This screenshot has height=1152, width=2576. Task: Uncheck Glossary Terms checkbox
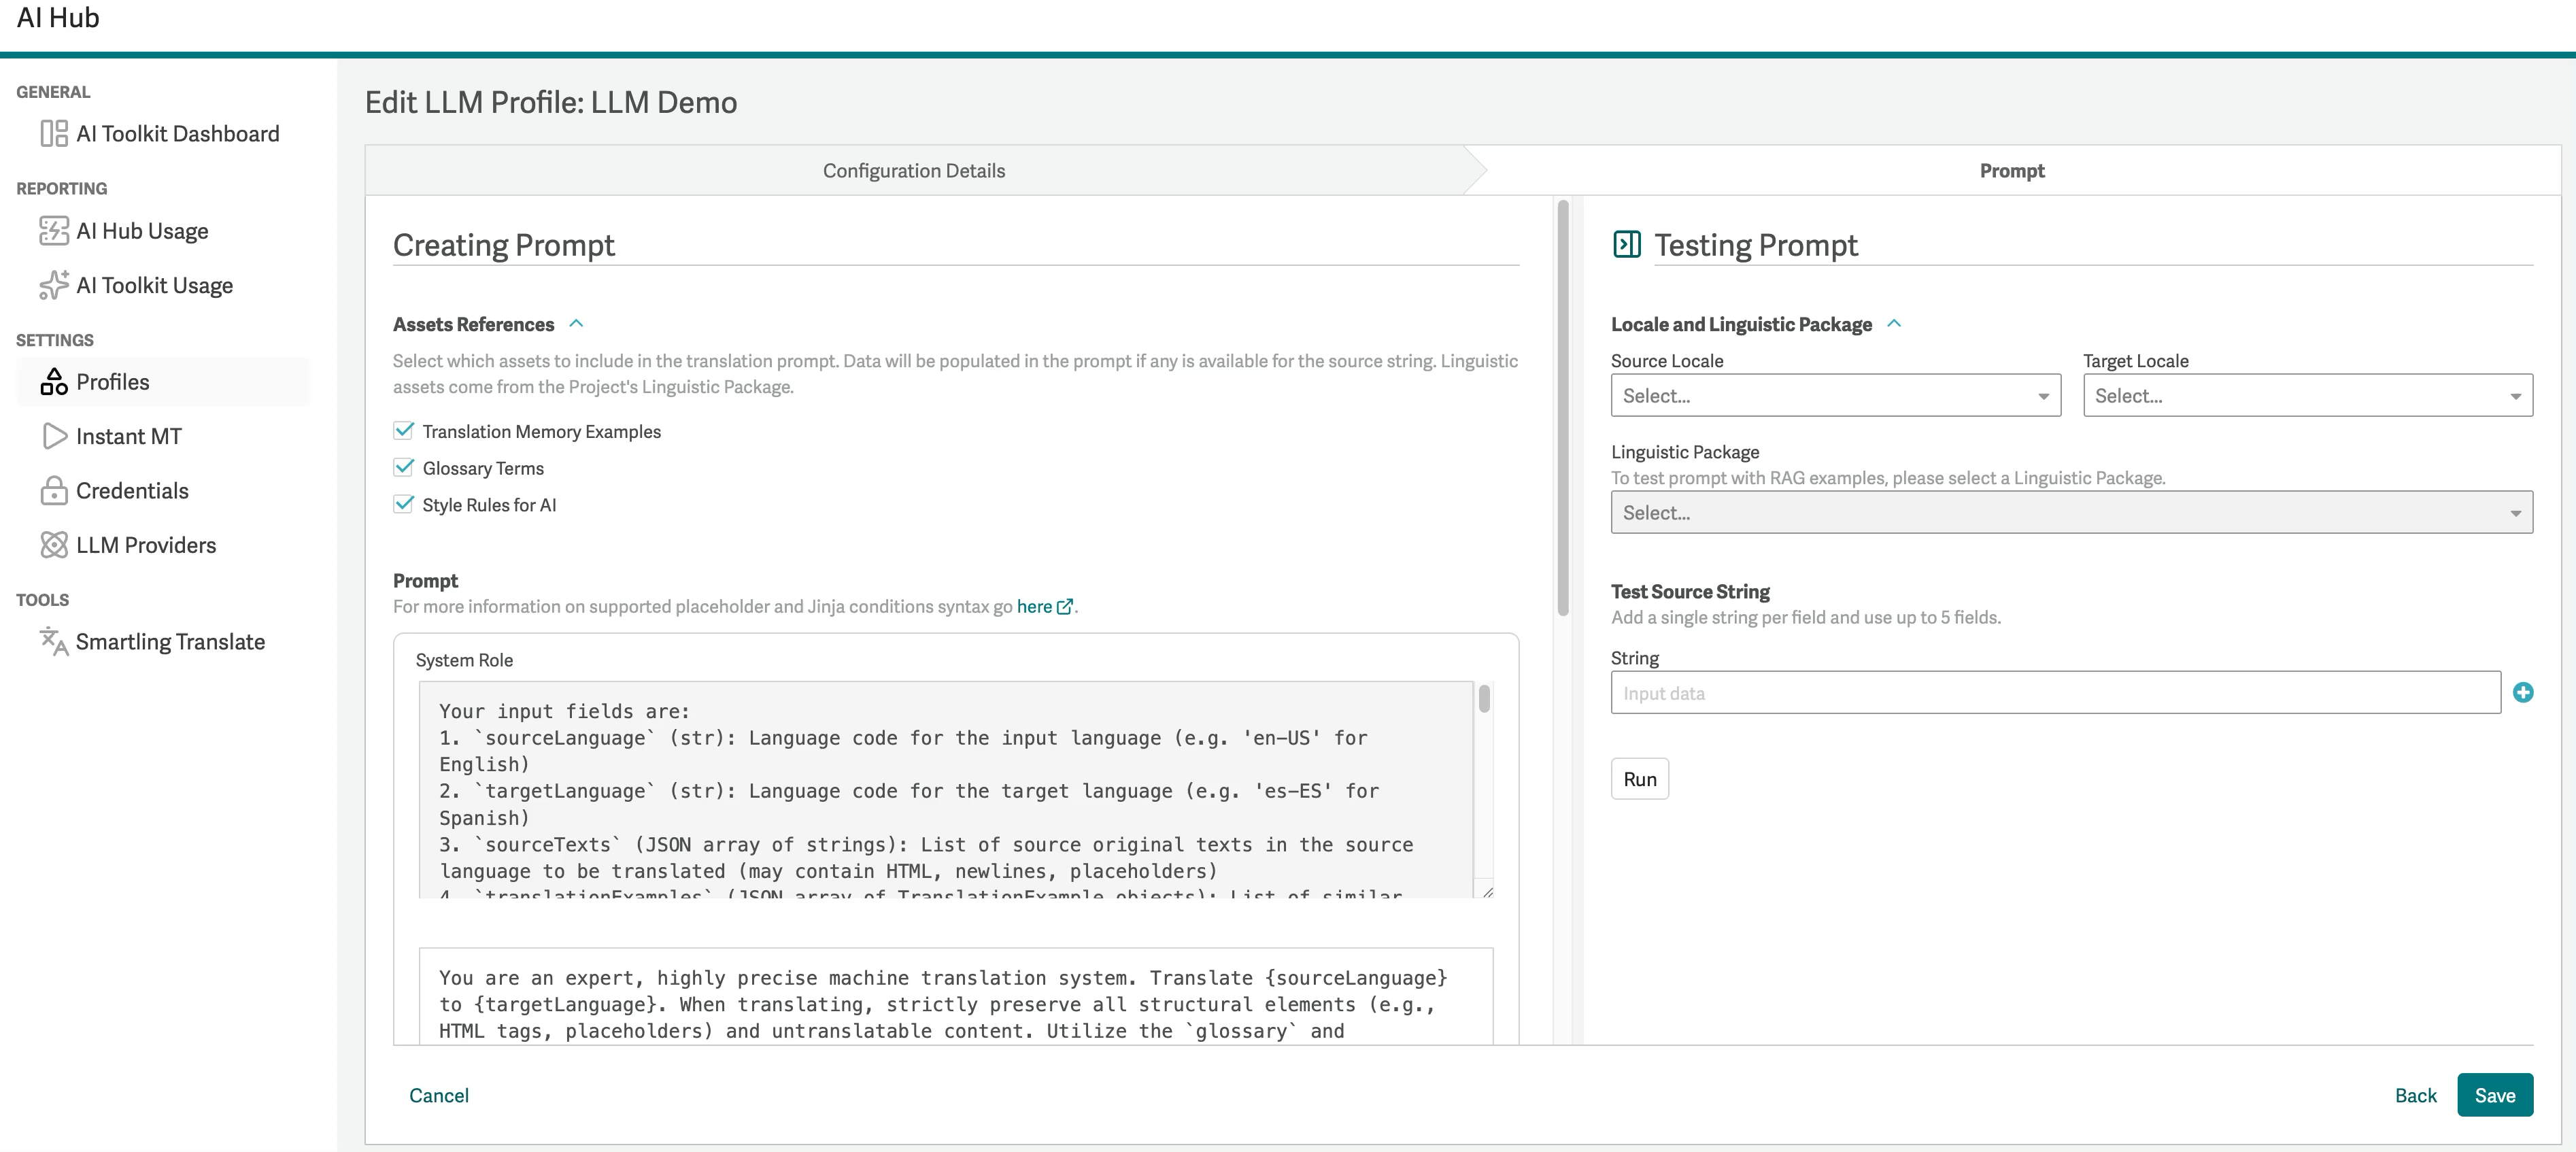tap(404, 467)
